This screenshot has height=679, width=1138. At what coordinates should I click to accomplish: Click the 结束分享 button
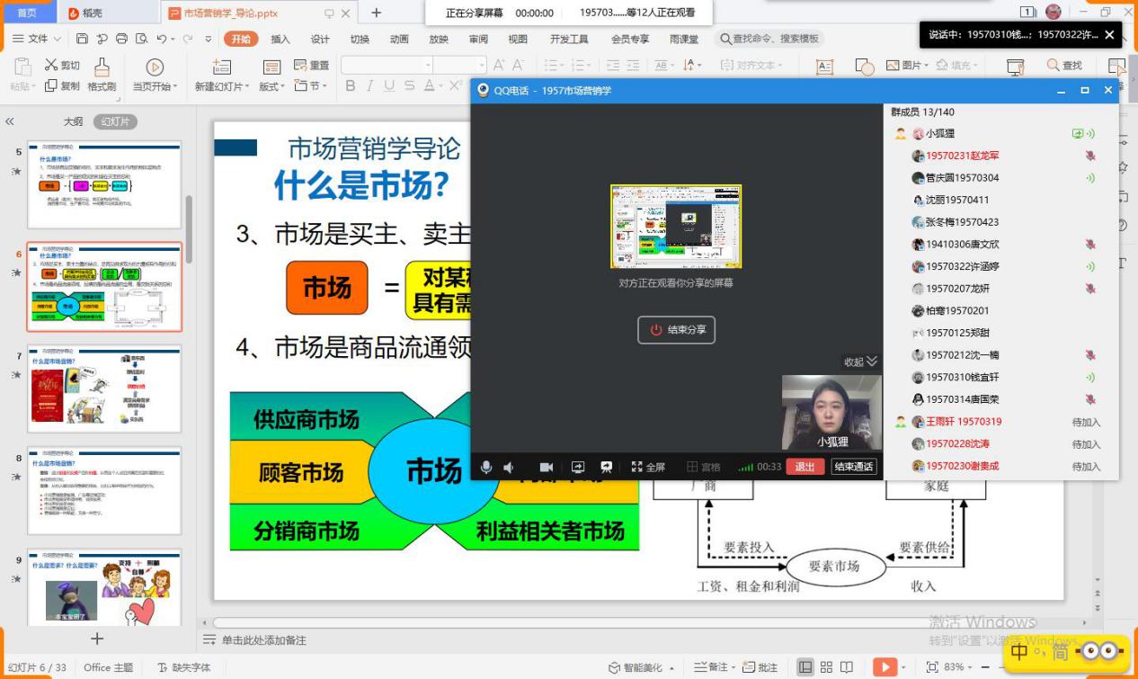[677, 330]
